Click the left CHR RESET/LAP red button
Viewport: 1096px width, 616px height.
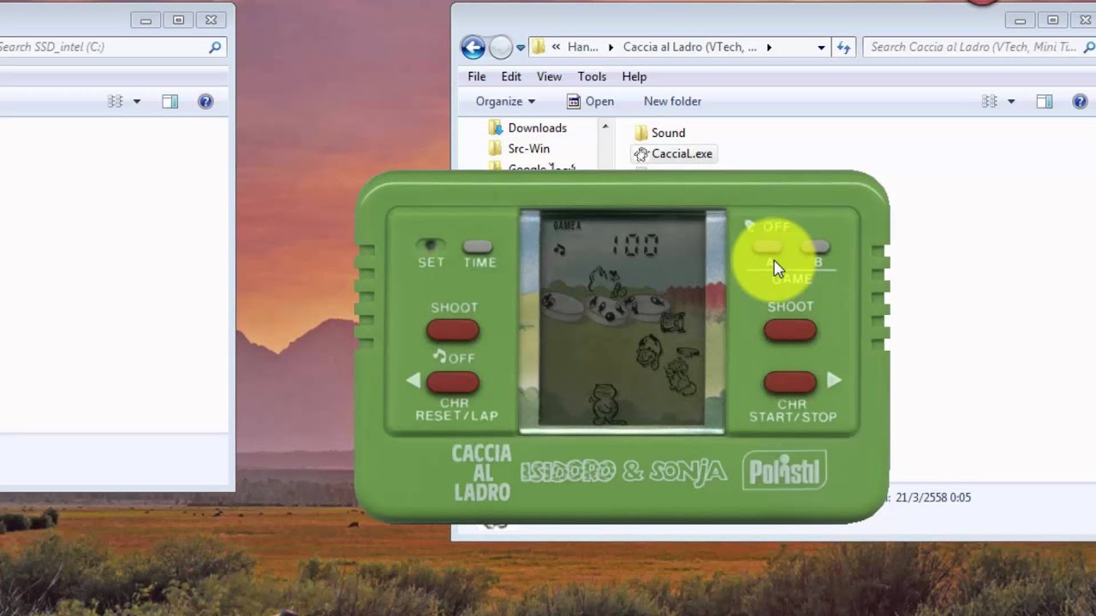(453, 382)
